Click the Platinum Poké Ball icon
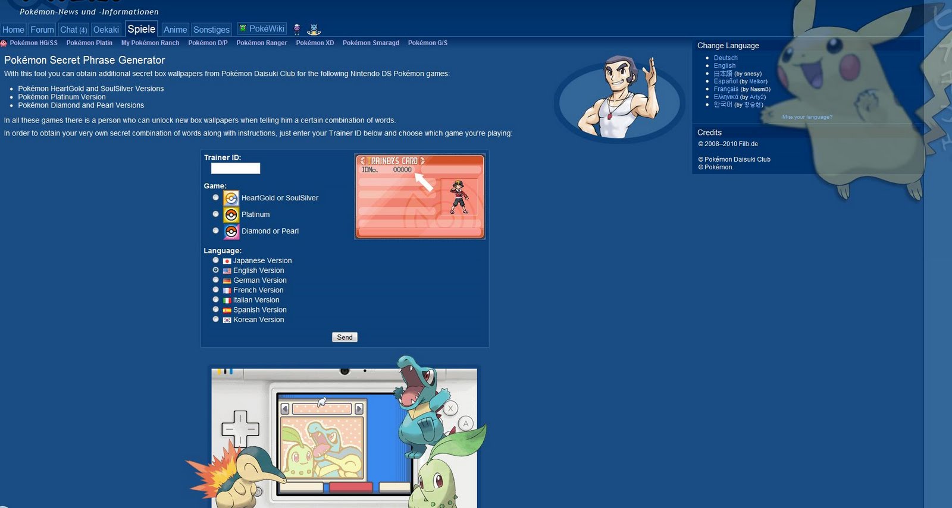 click(x=231, y=214)
